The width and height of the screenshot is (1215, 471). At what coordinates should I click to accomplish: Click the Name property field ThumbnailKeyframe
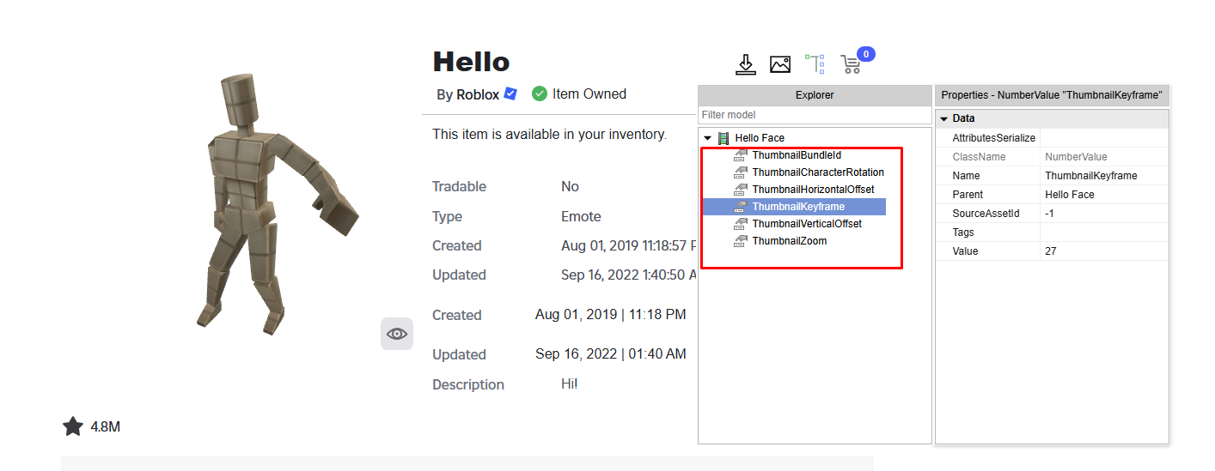pos(1103,176)
